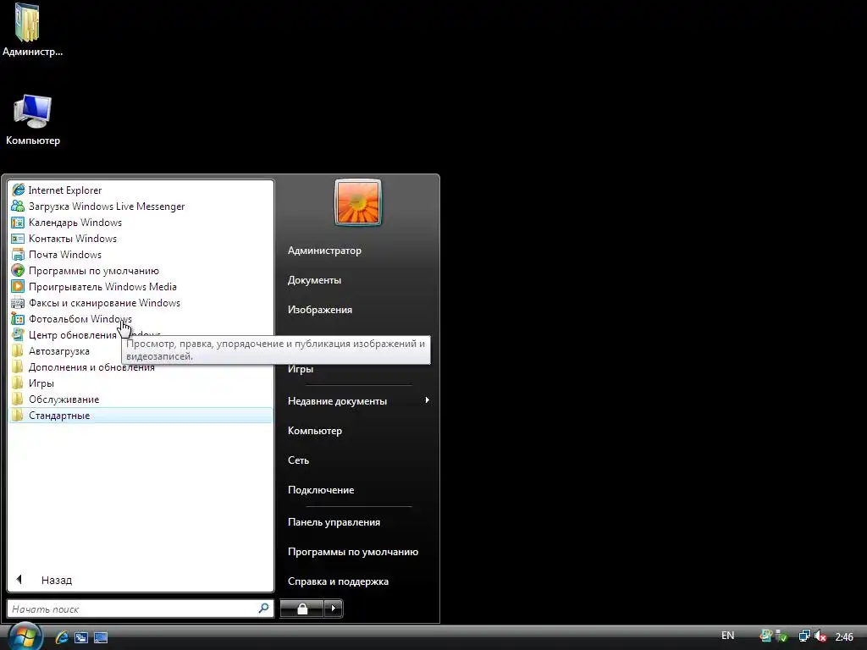Open Центр обновления Windows icon
The image size is (867, 650).
click(x=18, y=335)
